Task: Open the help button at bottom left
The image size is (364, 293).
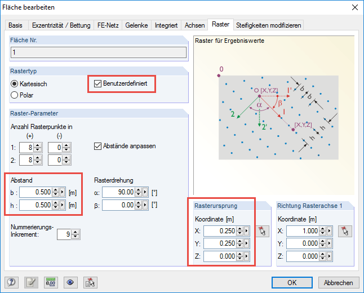Action: point(11,282)
